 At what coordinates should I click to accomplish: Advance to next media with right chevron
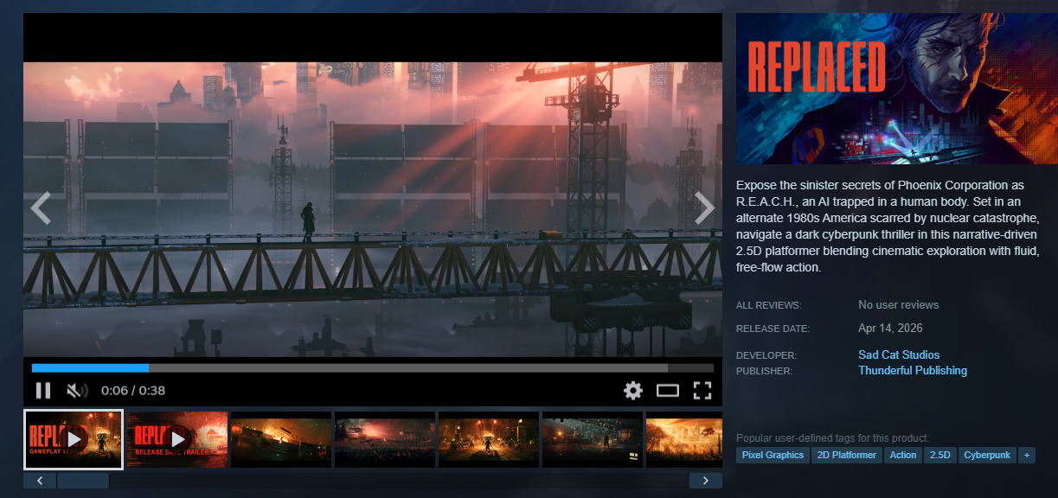pos(705,207)
